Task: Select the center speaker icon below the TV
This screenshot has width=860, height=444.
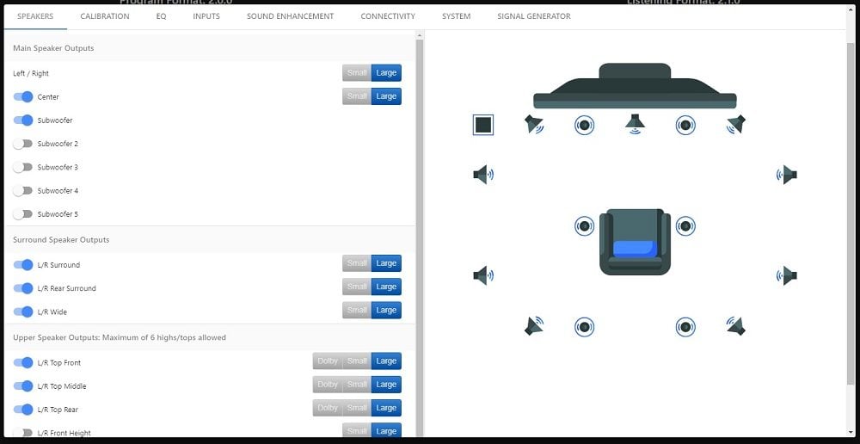Action: click(x=635, y=125)
